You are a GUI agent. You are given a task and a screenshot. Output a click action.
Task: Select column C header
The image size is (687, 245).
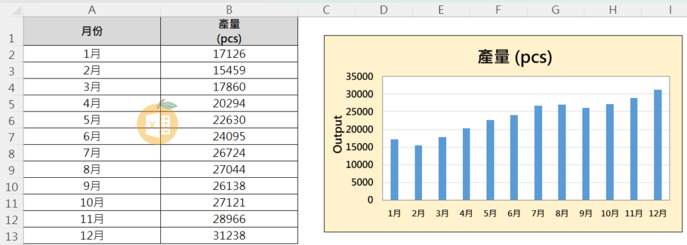tap(326, 9)
